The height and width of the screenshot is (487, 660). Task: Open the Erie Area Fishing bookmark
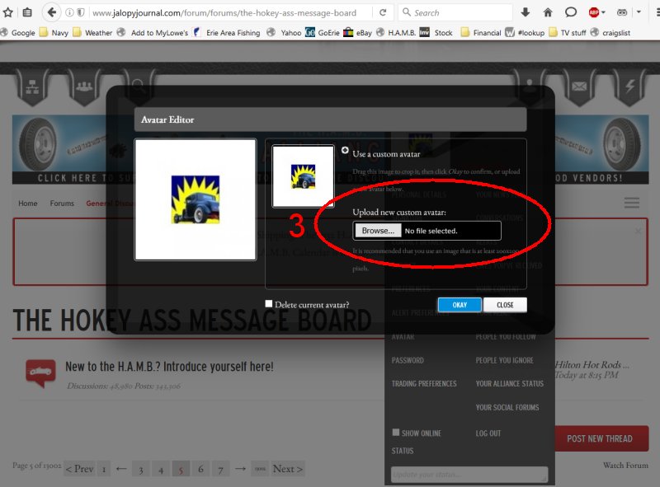click(x=226, y=33)
